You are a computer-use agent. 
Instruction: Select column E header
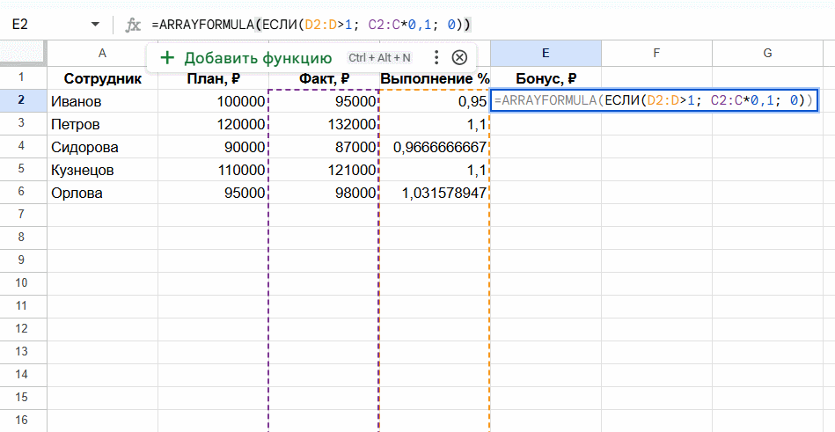tap(546, 54)
